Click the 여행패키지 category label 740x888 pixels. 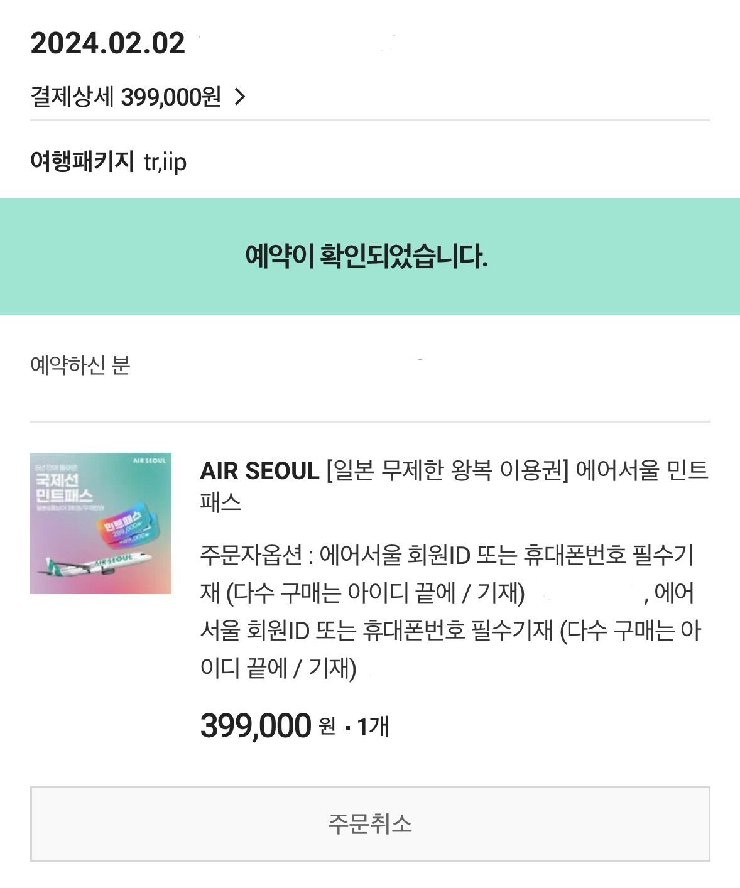point(82,161)
